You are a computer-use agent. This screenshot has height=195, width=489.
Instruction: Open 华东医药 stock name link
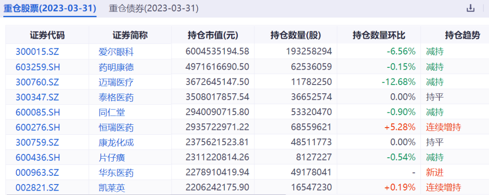116,173
